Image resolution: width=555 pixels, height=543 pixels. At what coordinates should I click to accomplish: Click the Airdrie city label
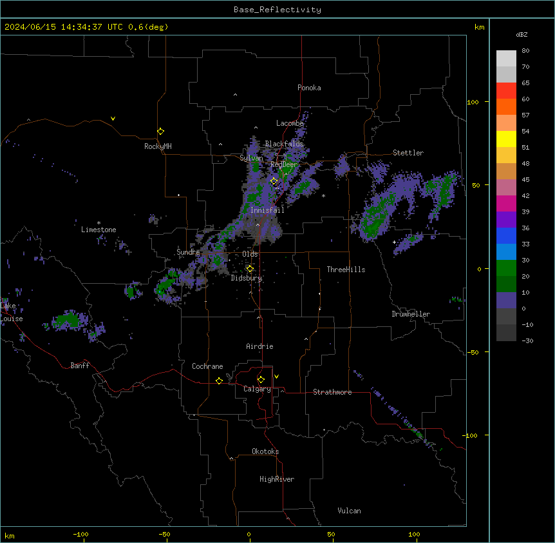pyautogui.click(x=260, y=346)
